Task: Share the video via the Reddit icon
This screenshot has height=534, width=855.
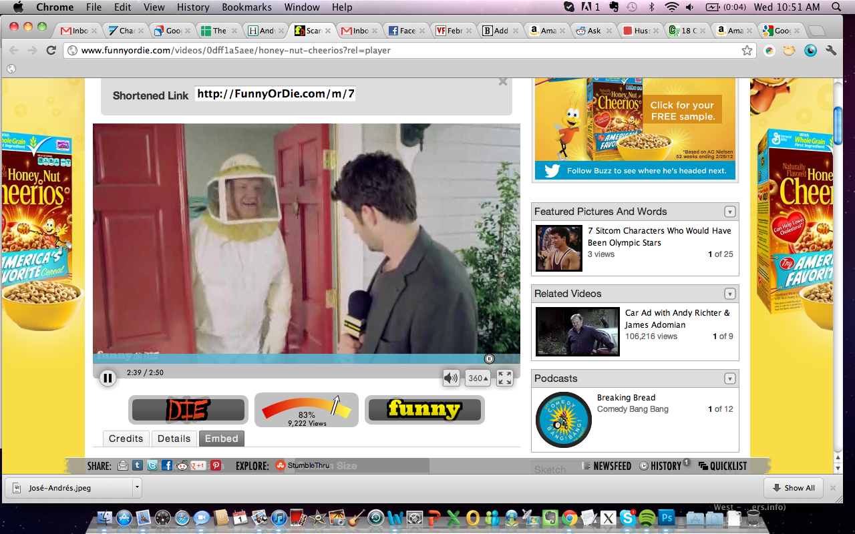Action: (182, 466)
